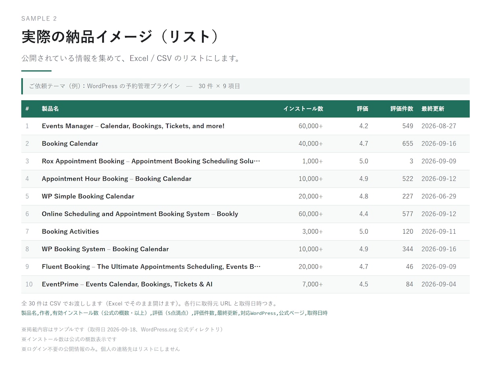Click review count 227
The image size is (491, 368).
(408, 196)
